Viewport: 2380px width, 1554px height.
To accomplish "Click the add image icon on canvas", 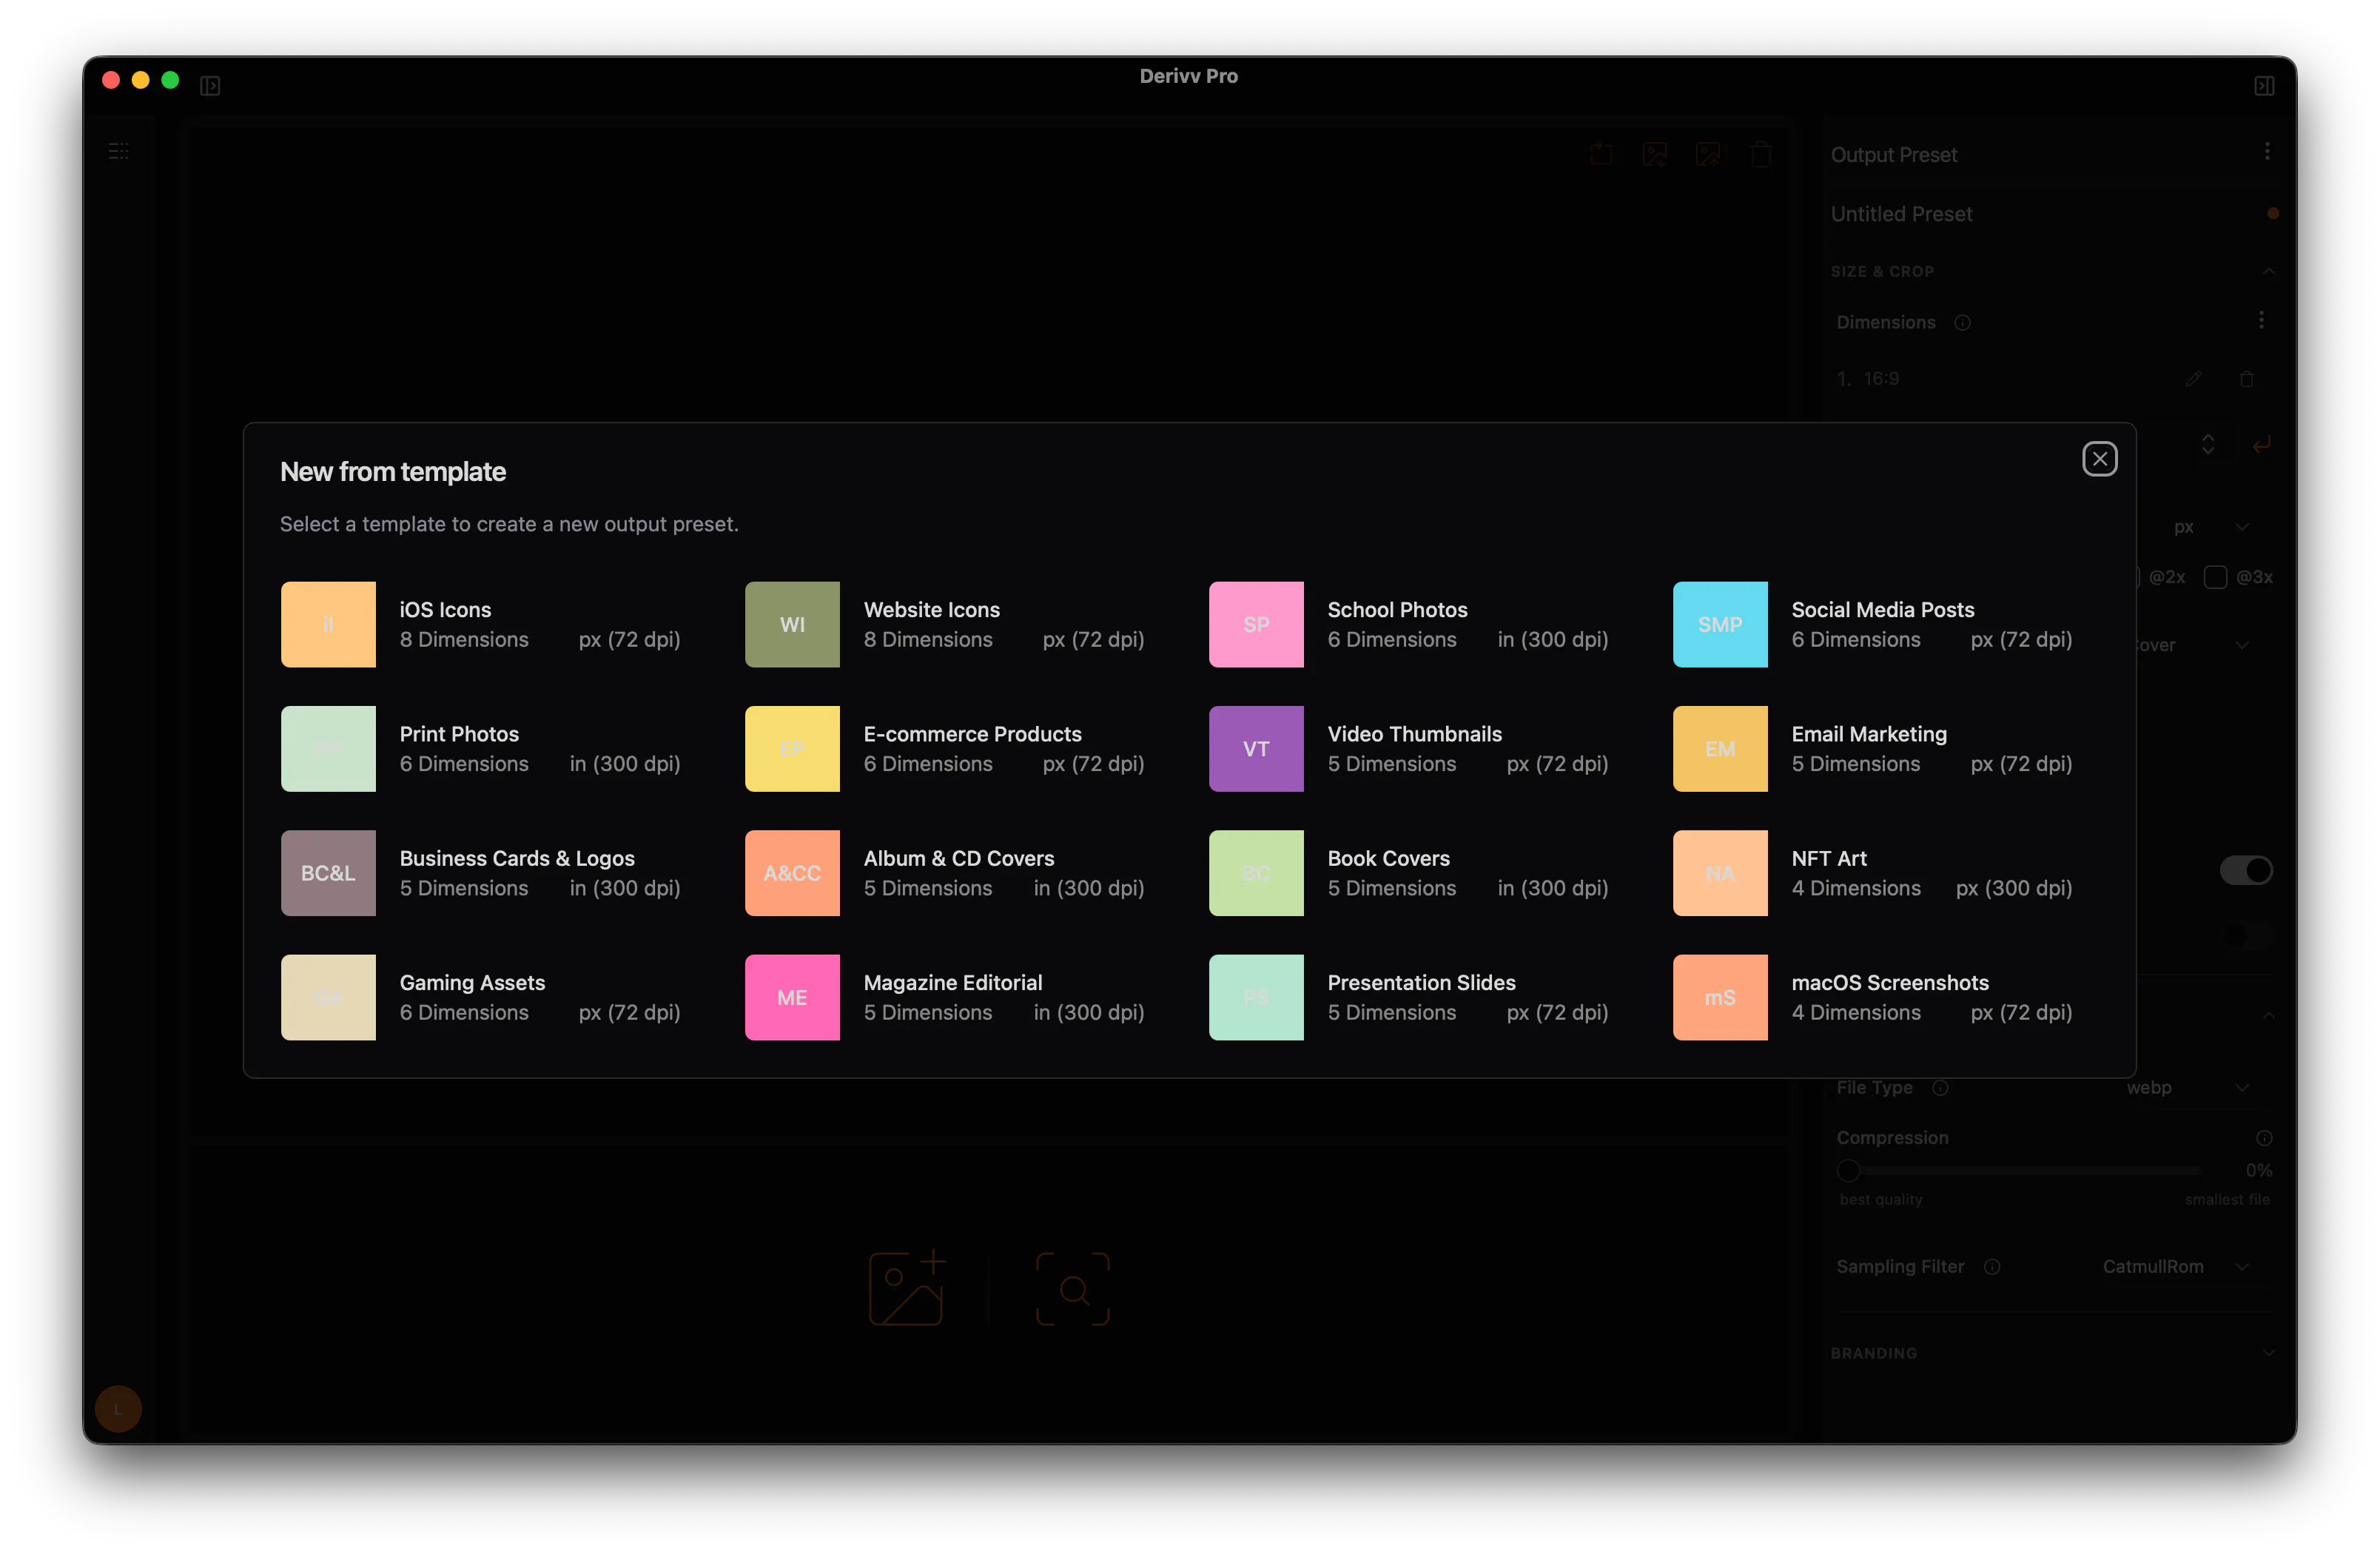I will [907, 1288].
